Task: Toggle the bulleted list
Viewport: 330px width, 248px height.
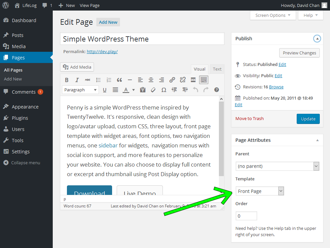Action: 98,79
